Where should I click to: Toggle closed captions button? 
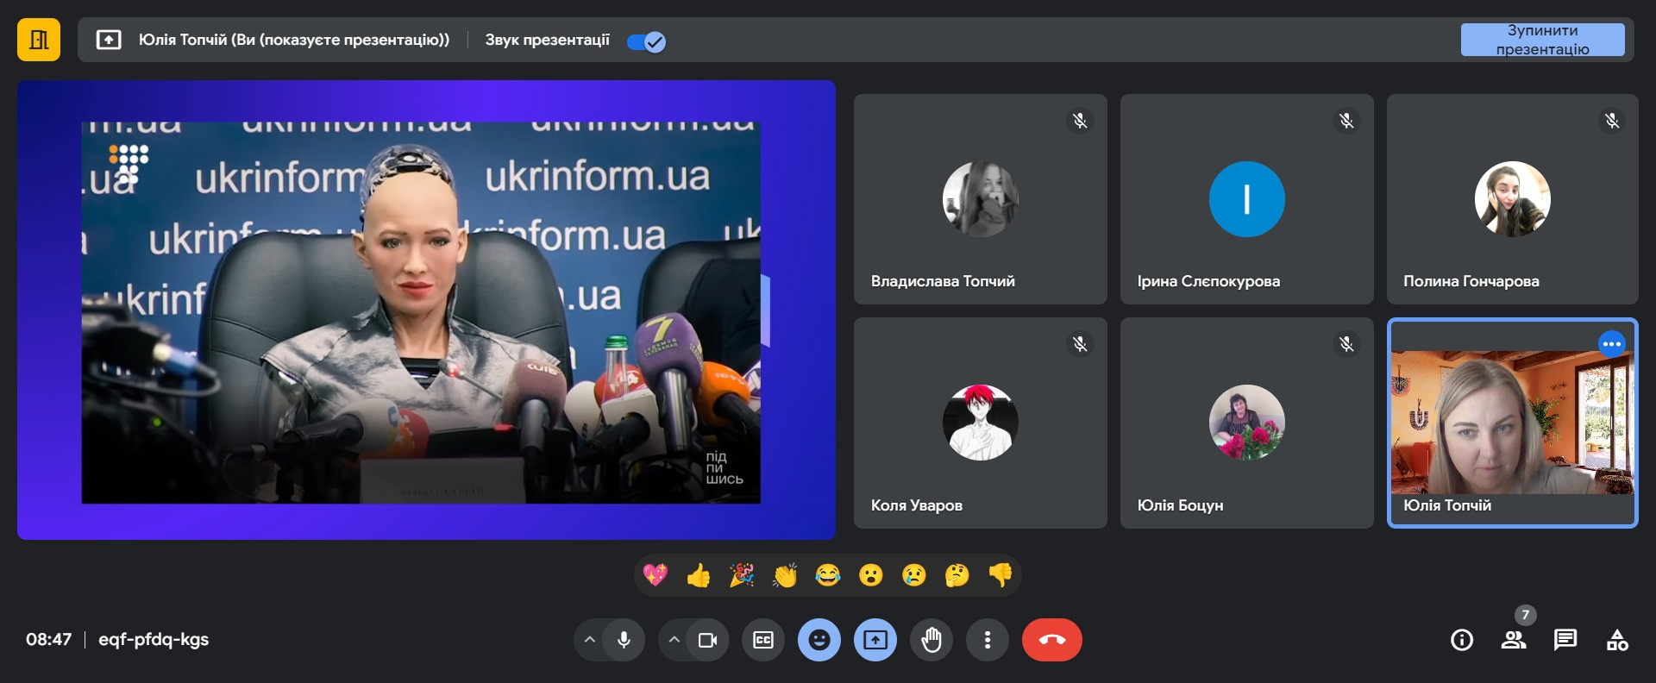tap(763, 640)
